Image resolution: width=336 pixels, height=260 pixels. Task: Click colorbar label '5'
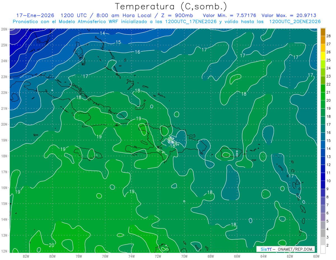328,221
